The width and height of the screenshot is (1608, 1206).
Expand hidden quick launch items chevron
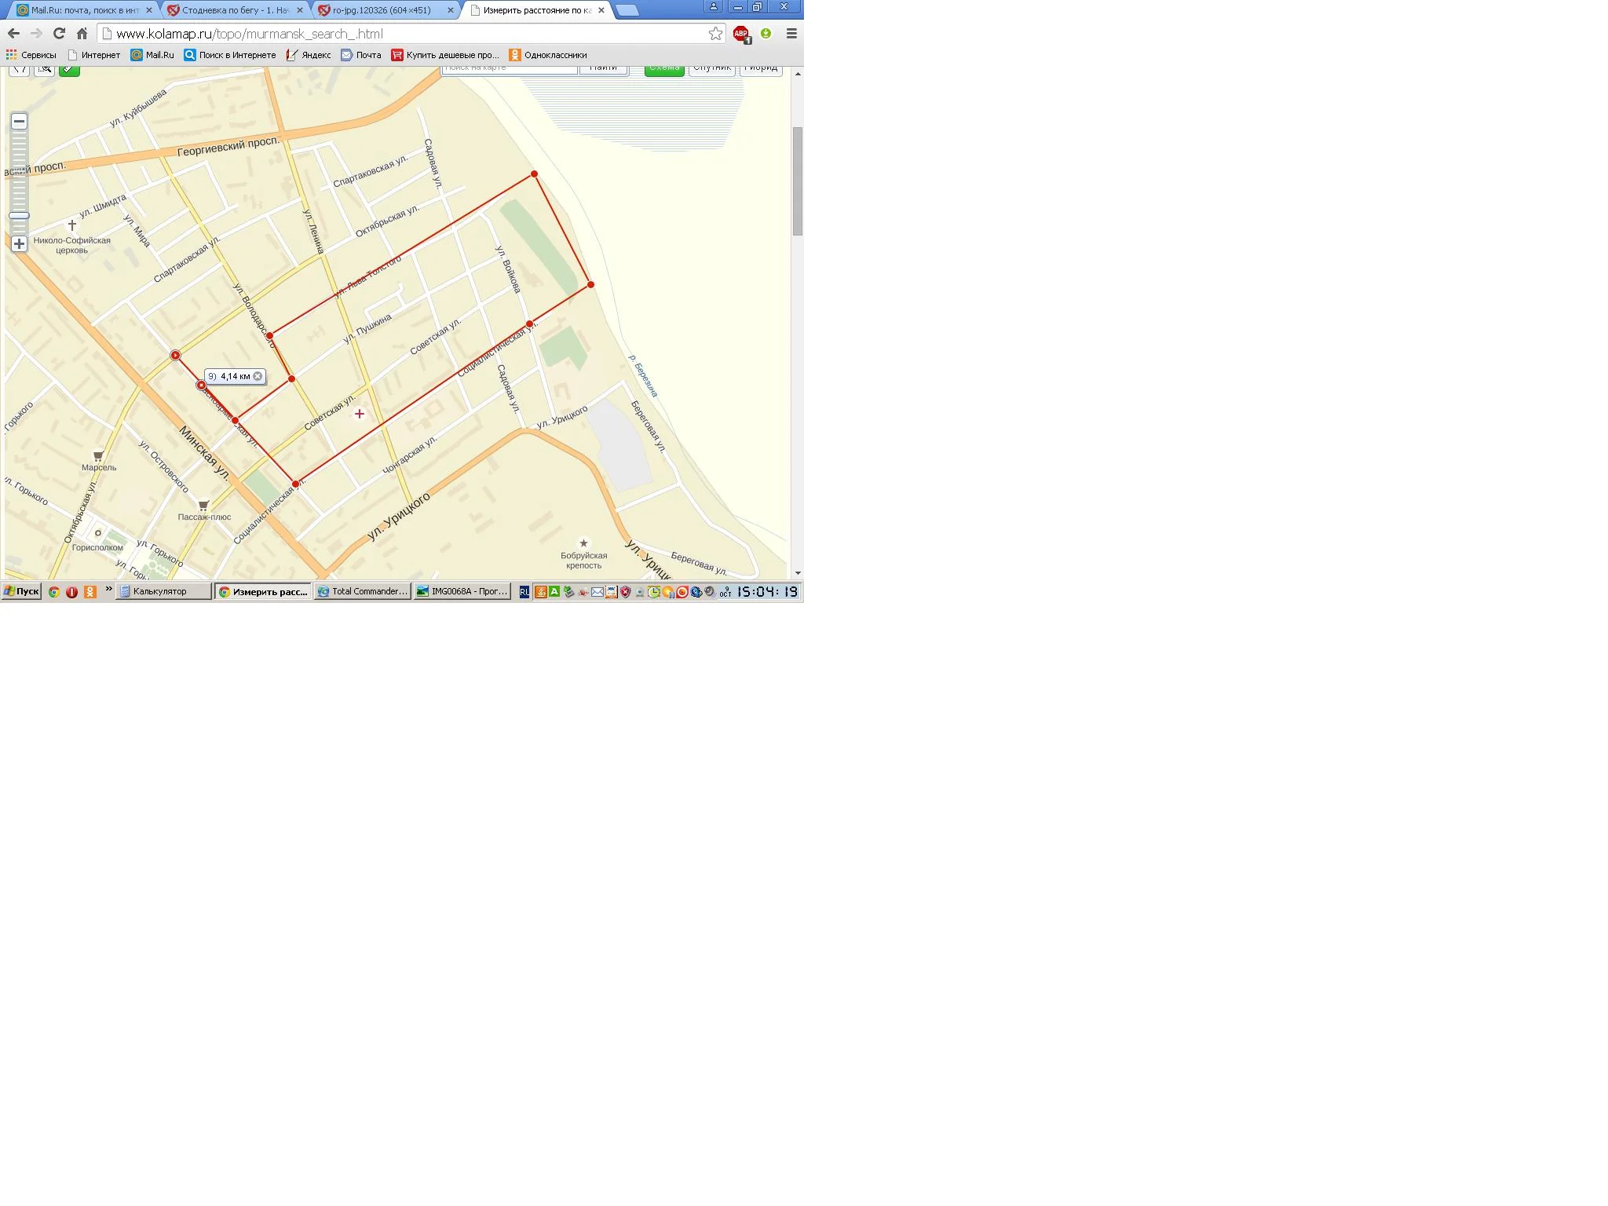coord(108,589)
